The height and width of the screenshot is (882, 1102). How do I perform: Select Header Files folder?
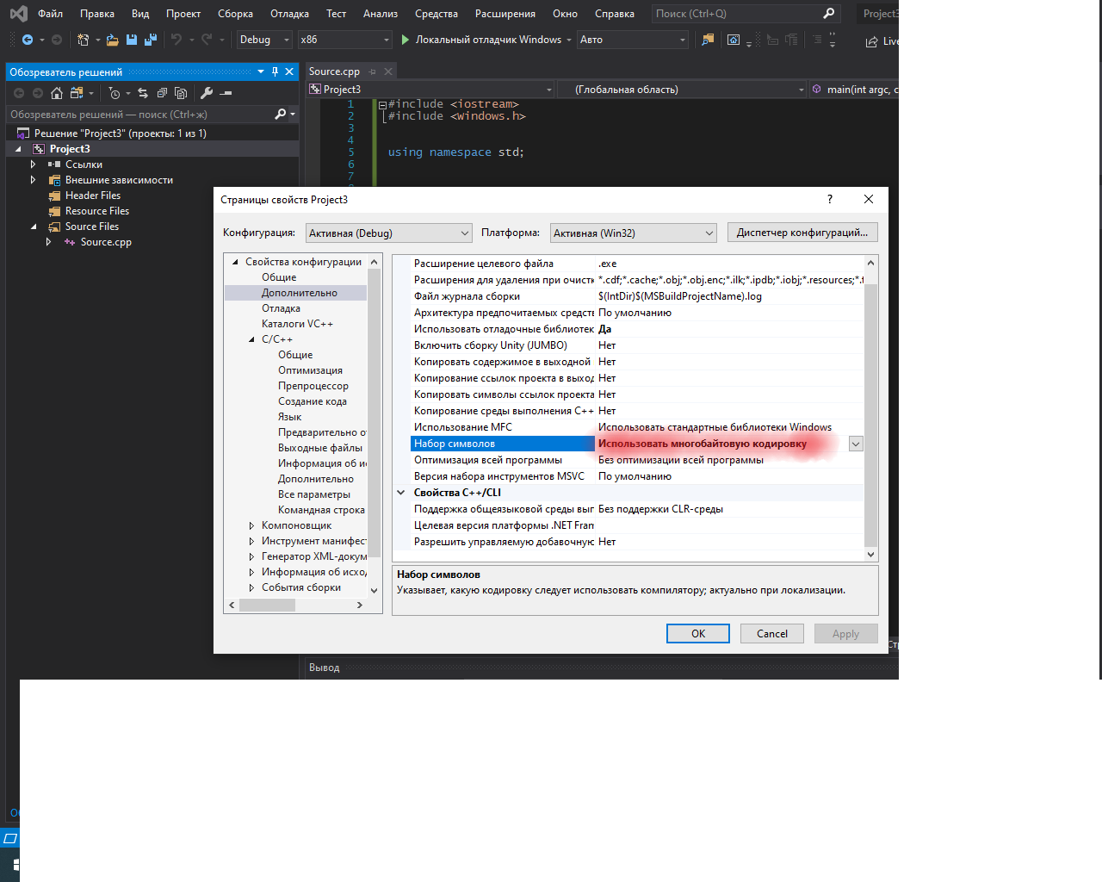pos(93,196)
